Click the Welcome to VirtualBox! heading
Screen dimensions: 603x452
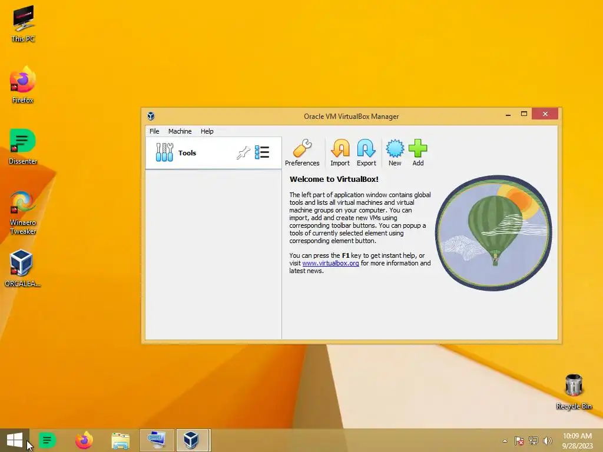point(334,179)
